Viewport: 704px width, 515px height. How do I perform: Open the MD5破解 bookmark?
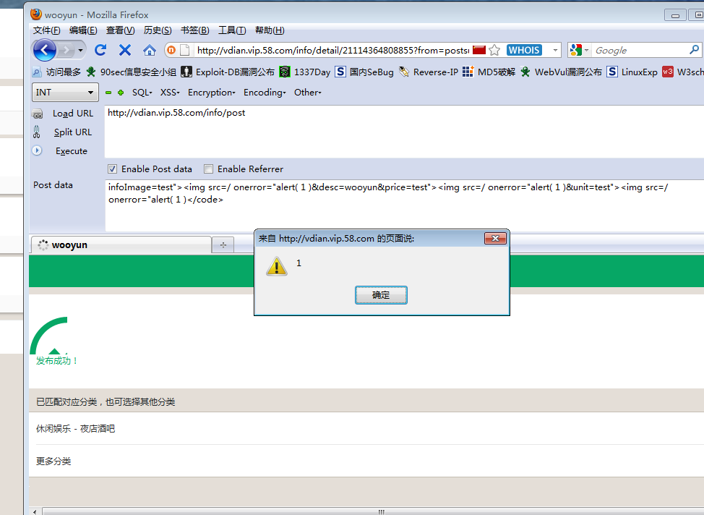[x=489, y=72]
